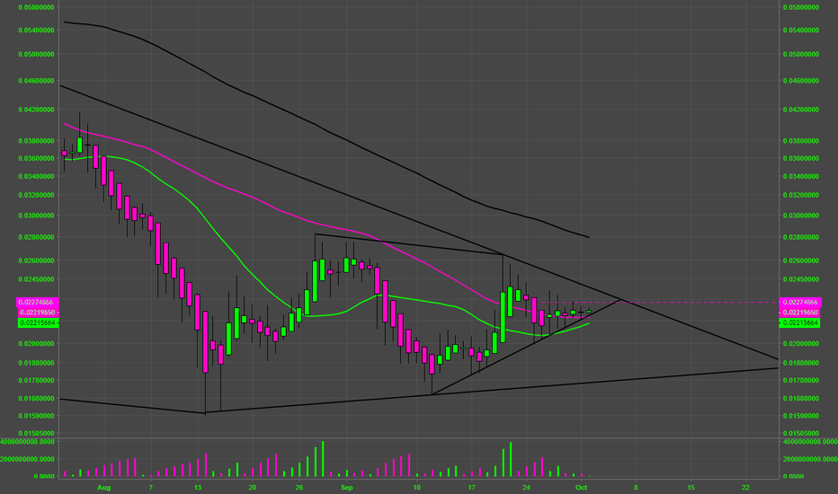Select 0.03800000 on the right price axis
The height and width of the screenshot is (494, 838).
pyautogui.click(x=800, y=141)
